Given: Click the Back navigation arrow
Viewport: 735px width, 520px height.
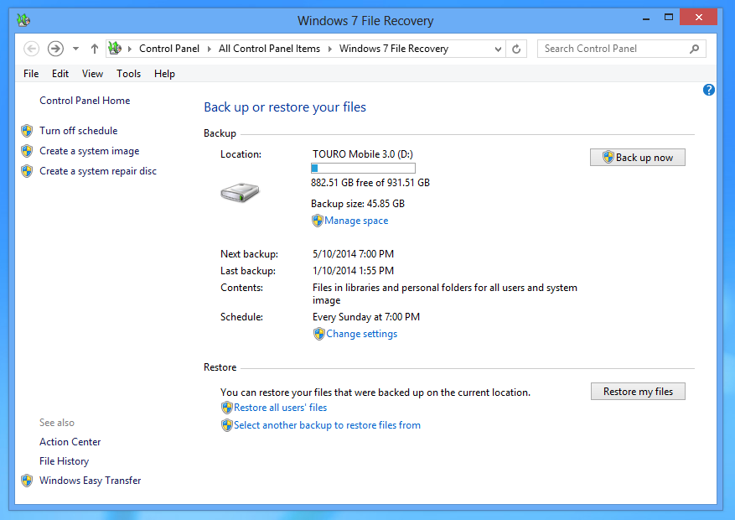Looking at the screenshot, I should click(x=31, y=49).
